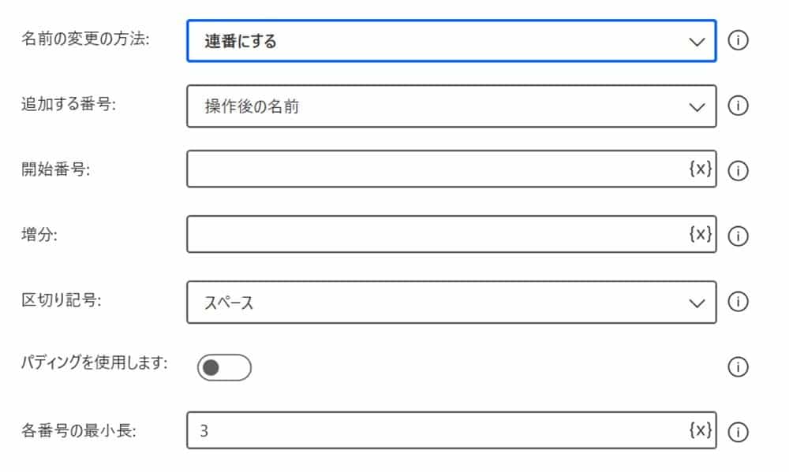Click the chevron arrow of 区切り記号 dropdown
Screen dimensions: 789x472
click(x=696, y=303)
